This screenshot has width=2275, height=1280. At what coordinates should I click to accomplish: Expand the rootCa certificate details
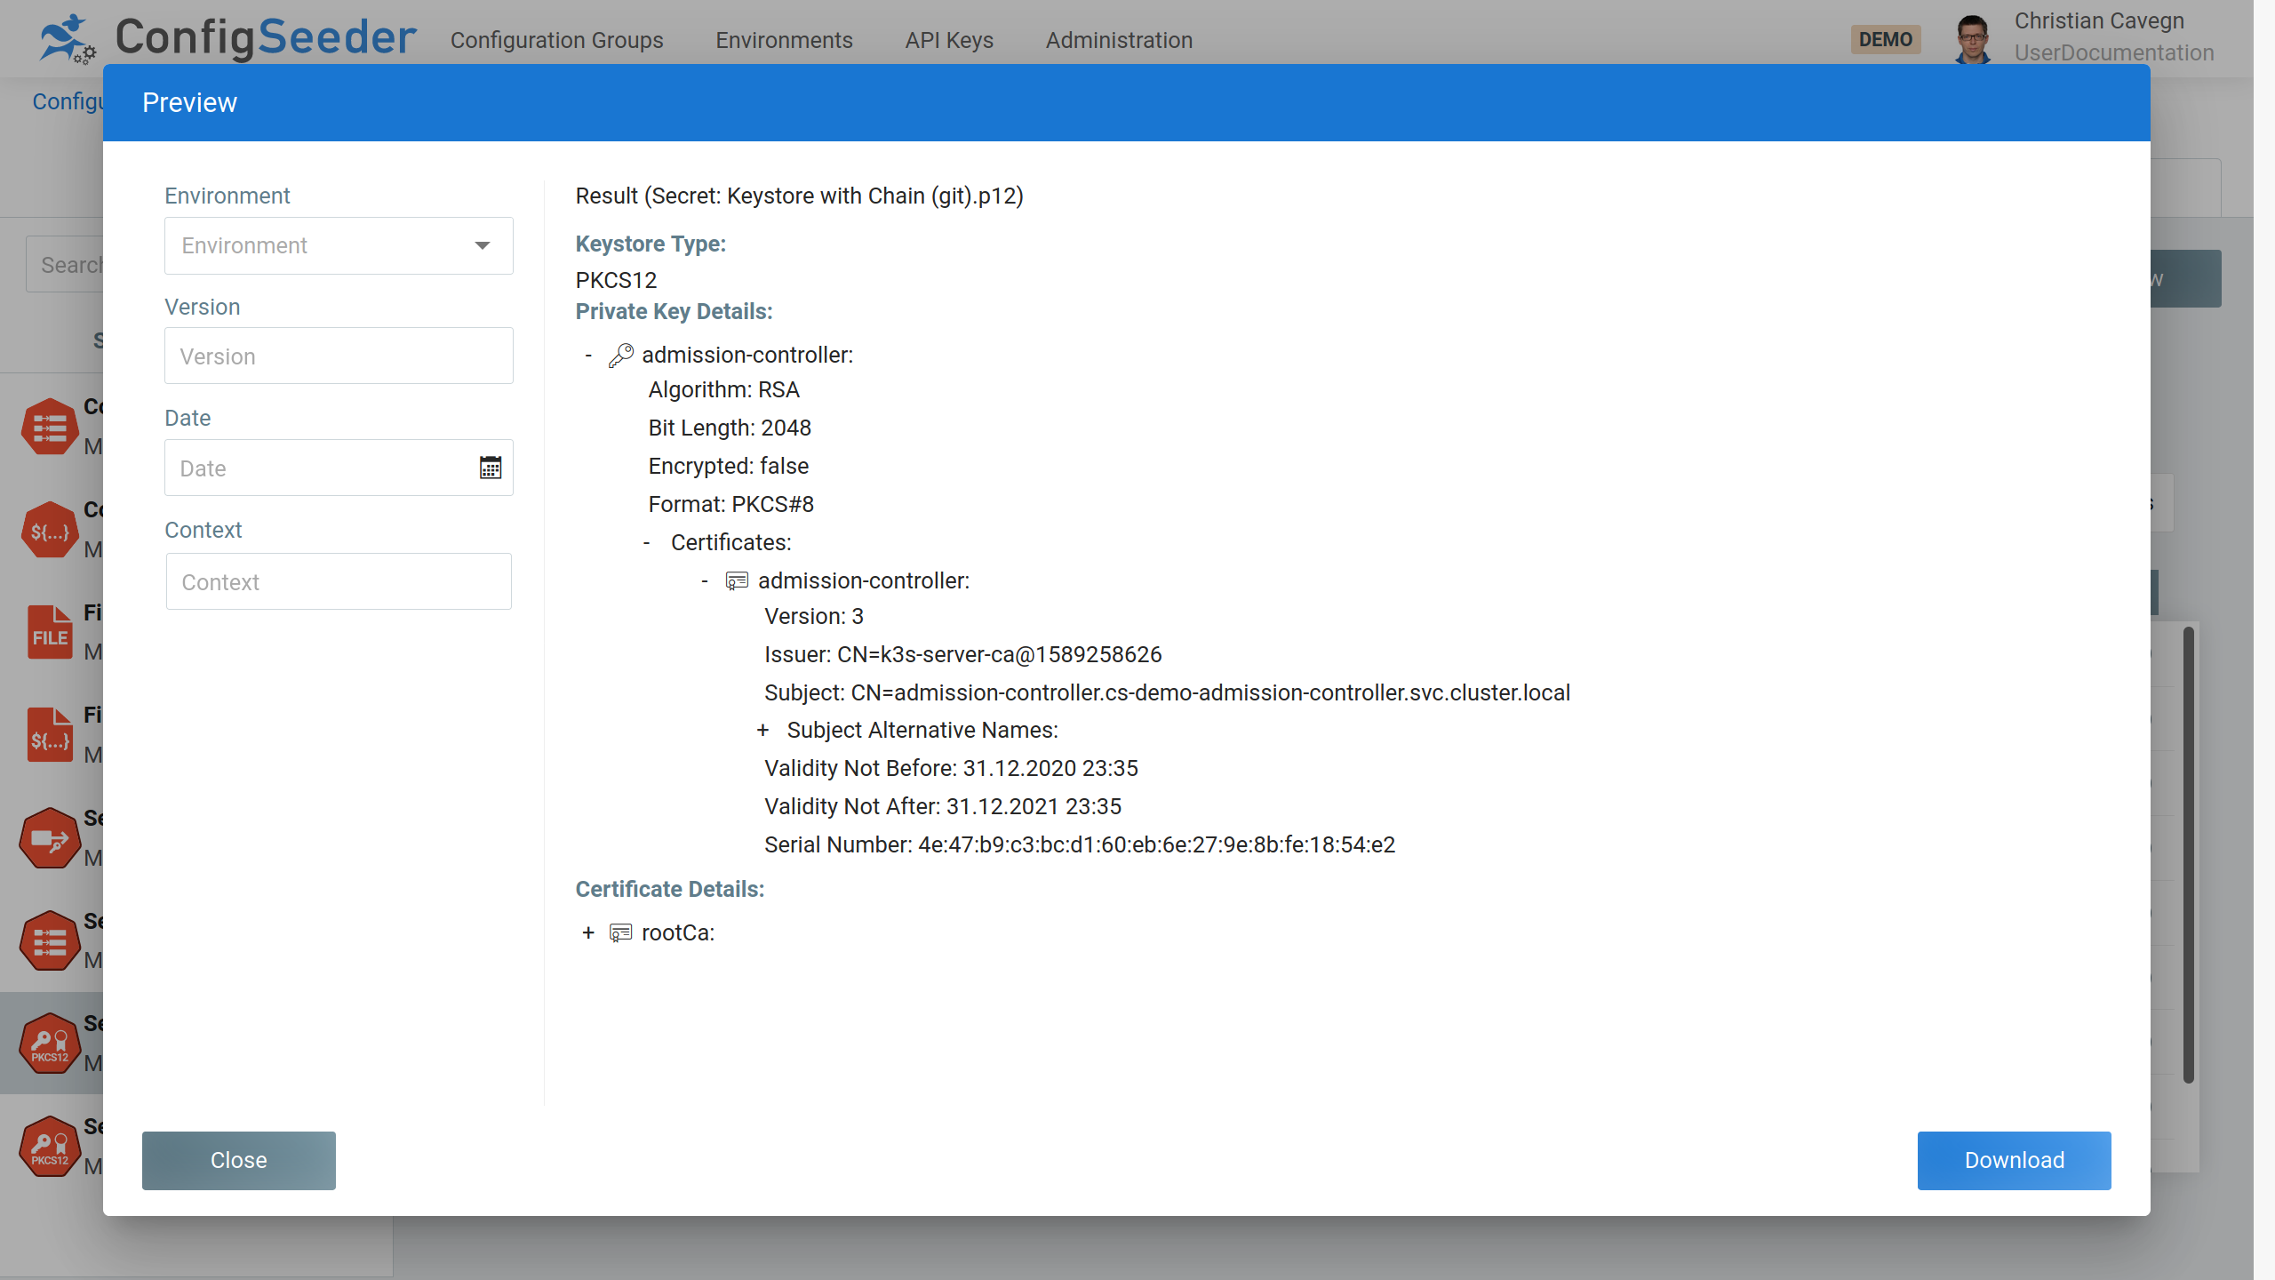588,932
